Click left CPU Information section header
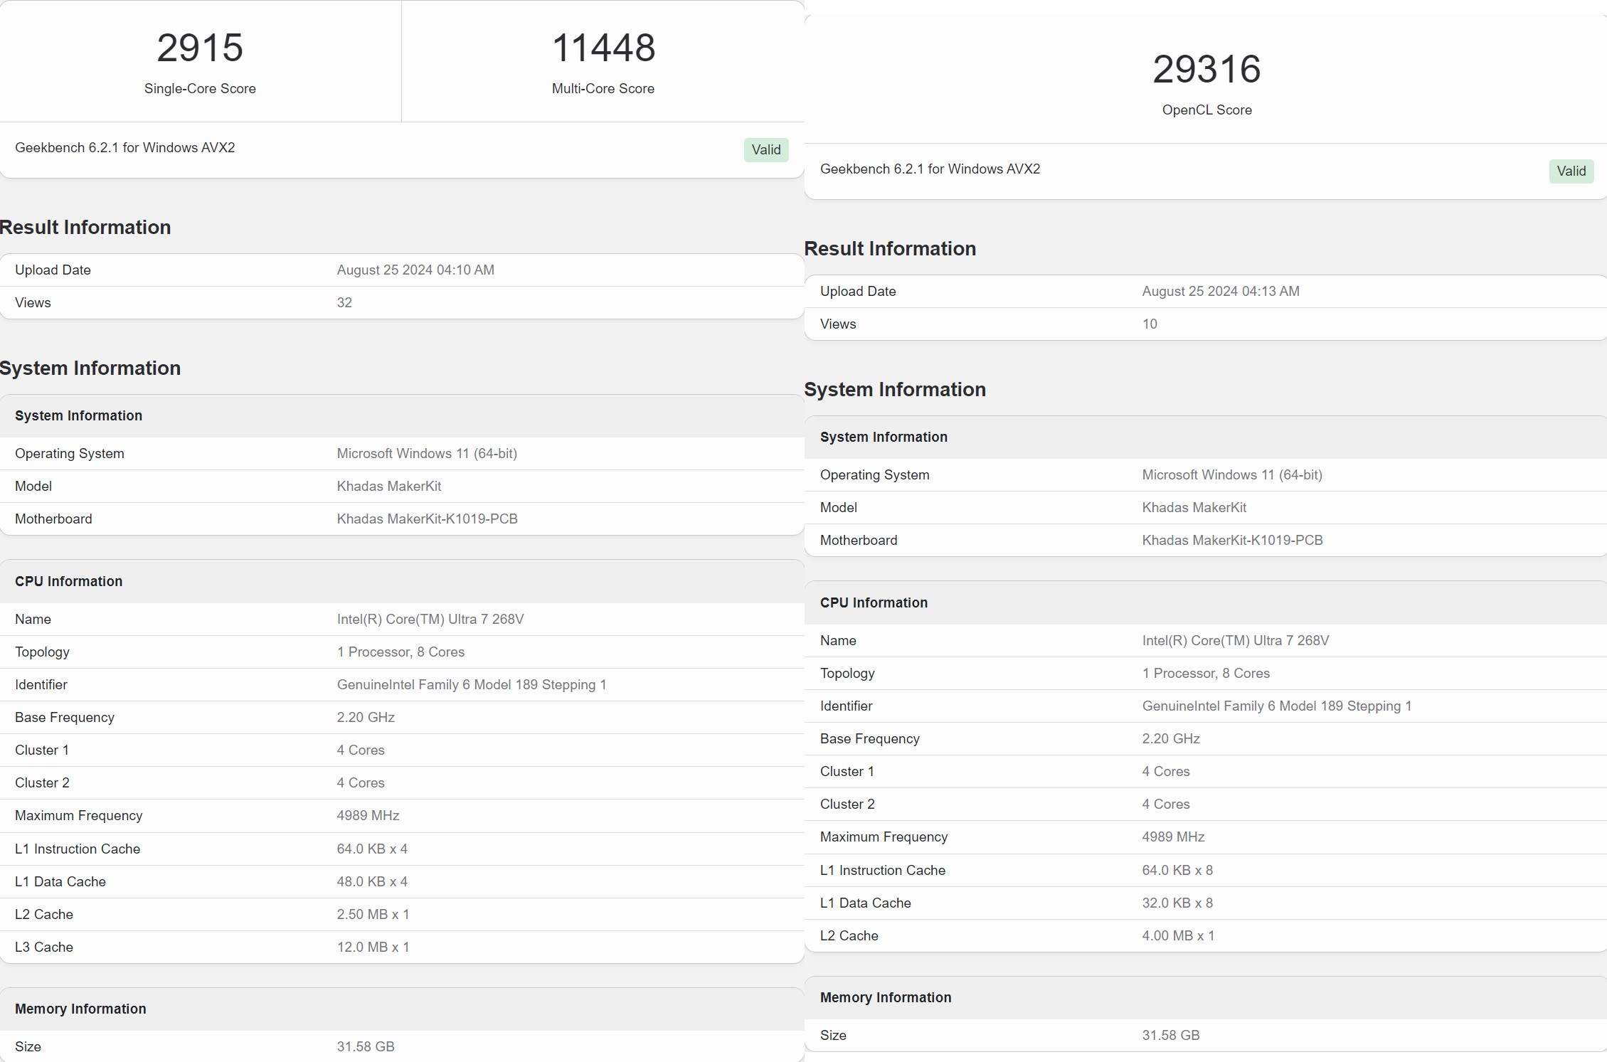Image resolution: width=1607 pixels, height=1062 pixels. (69, 581)
